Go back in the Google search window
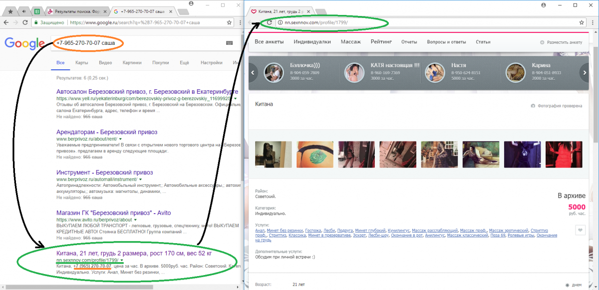The height and width of the screenshot is (290, 599). (5, 23)
